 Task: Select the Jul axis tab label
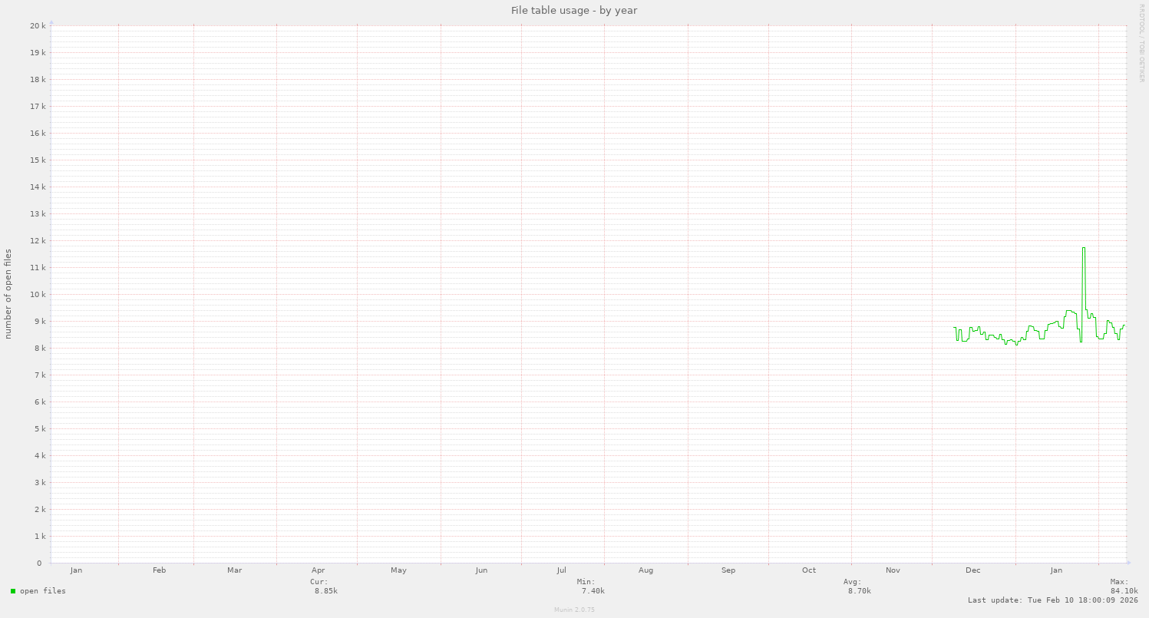tap(562, 570)
